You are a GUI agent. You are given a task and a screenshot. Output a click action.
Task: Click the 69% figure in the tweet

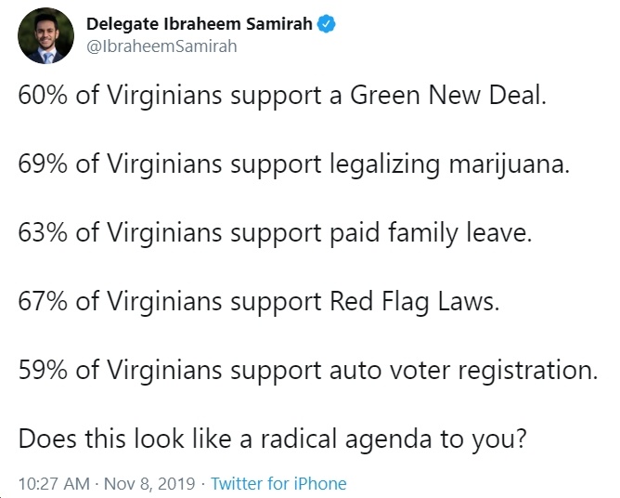click(x=43, y=164)
